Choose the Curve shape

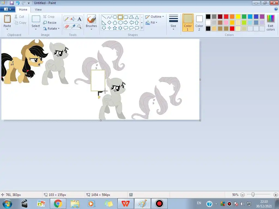pyautogui.click(x=110, y=17)
